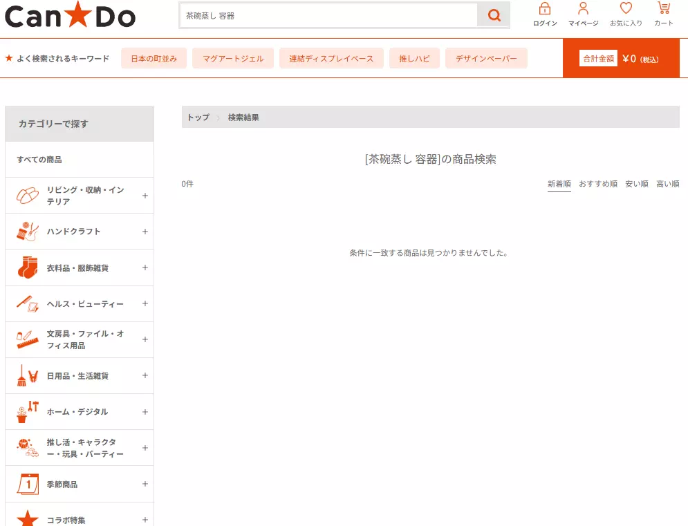
Task: Go to トップ via the breadcrumb
Action: [x=197, y=118]
